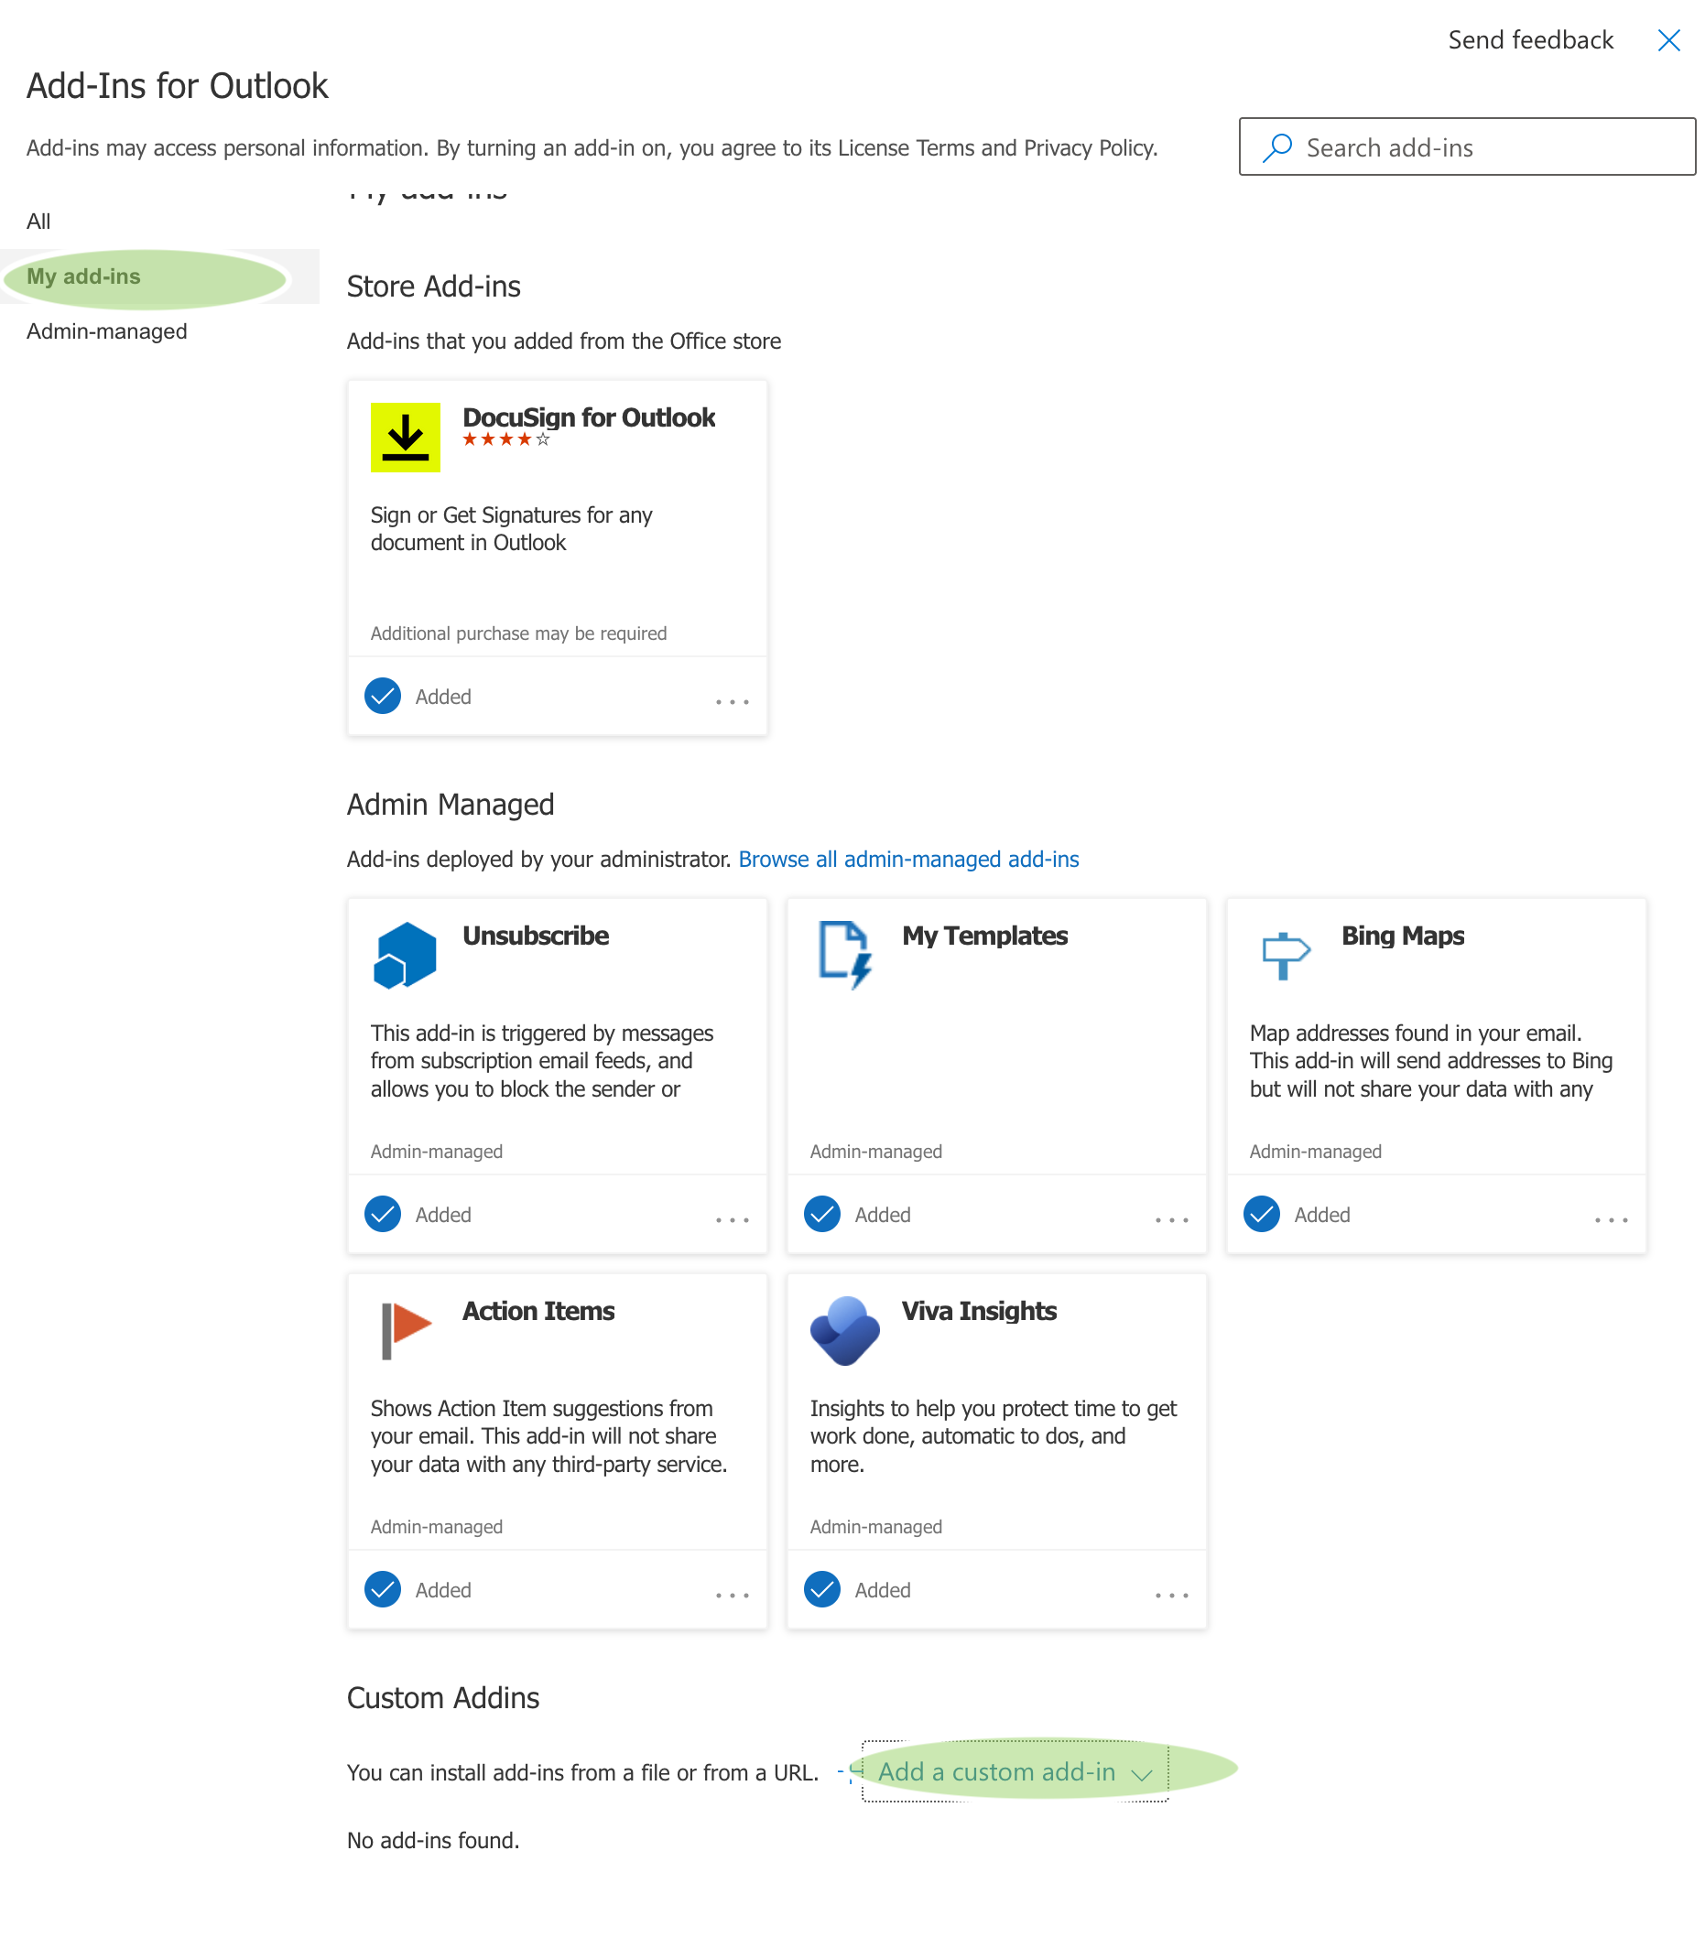Toggle the Added checkmark for Bing Maps

click(1262, 1215)
